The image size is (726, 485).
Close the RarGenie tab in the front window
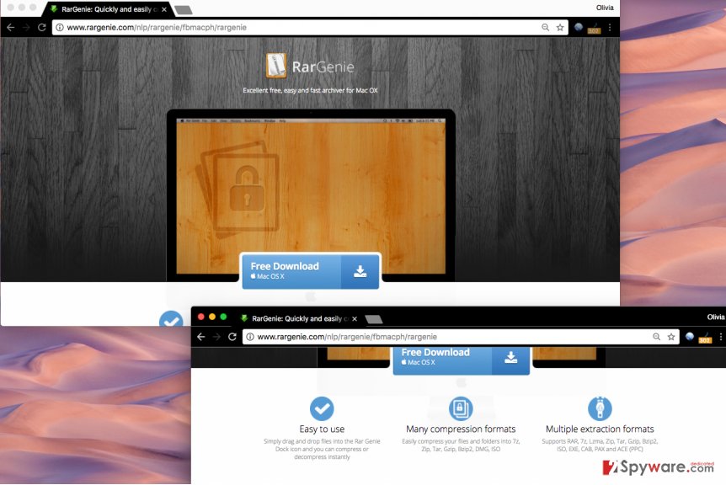click(x=355, y=319)
